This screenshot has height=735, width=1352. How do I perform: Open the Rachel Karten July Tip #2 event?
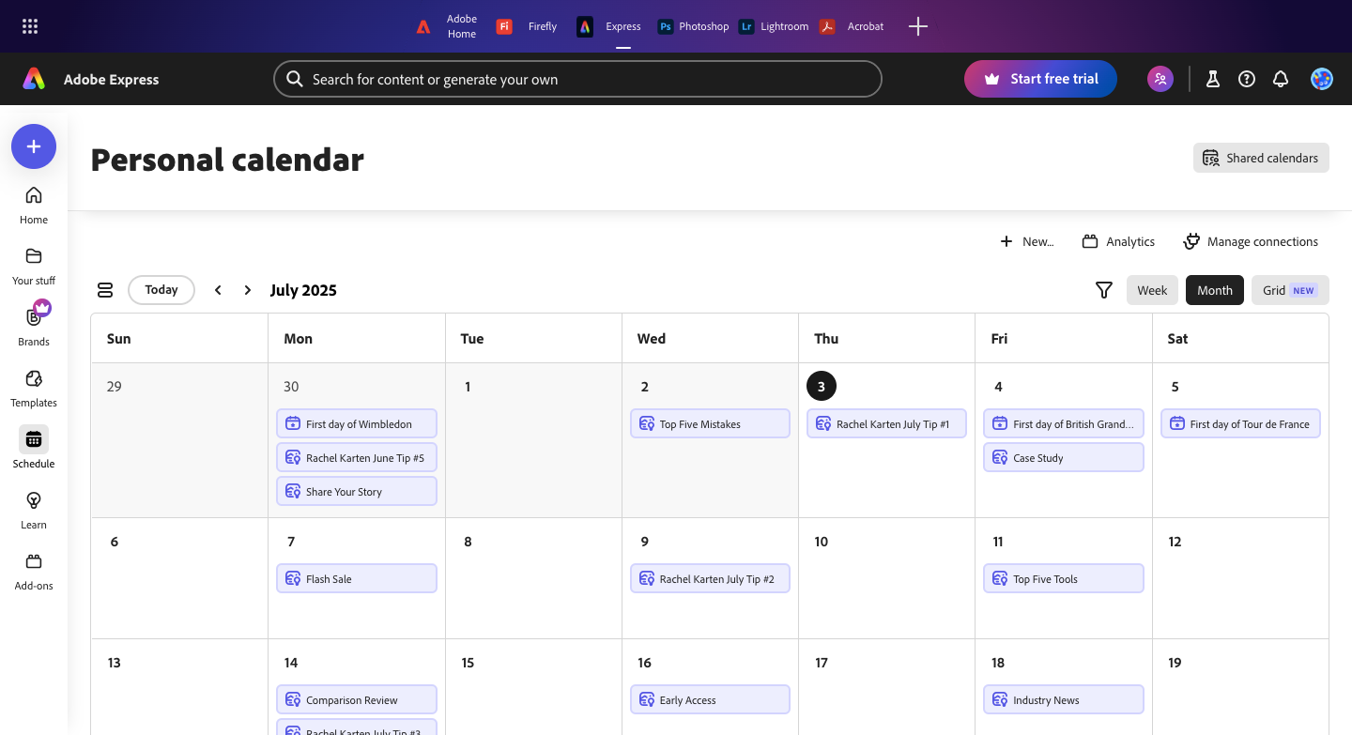710,578
